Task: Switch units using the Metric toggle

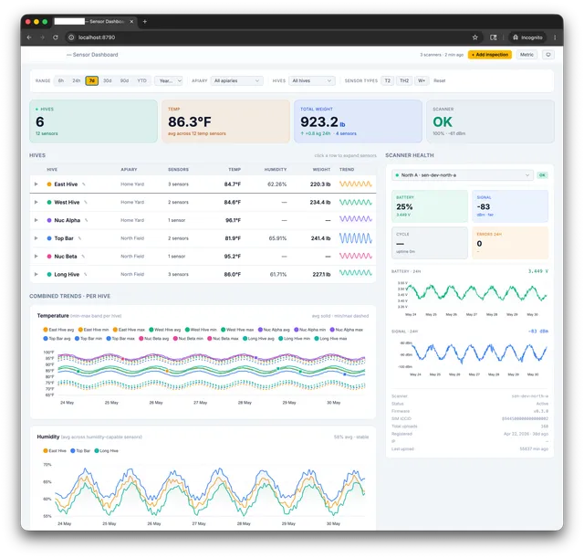Action: point(527,55)
